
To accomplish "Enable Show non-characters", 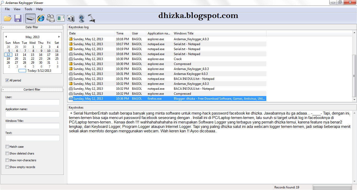I will tap(7, 160).
